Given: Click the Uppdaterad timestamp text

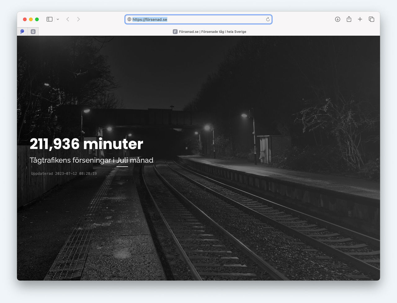Looking at the screenshot, I should (x=64, y=174).
